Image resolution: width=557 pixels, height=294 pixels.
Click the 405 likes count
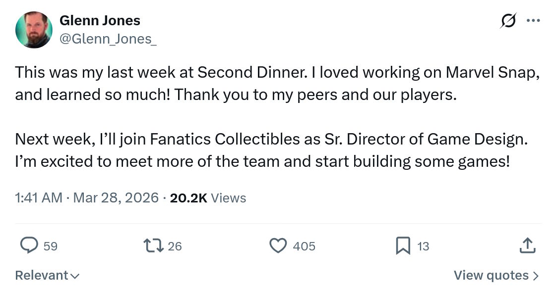coord(304,246)
